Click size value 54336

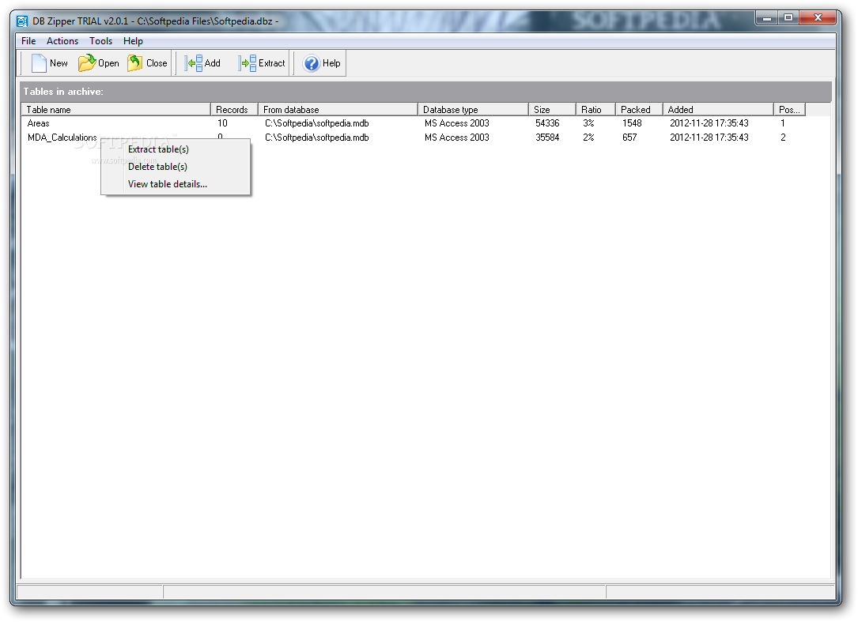tap(547, 123)
